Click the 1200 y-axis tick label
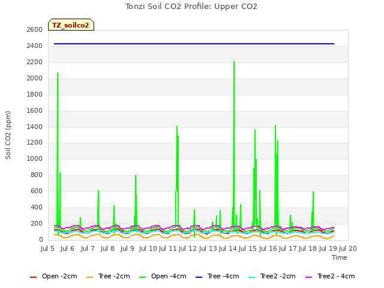This screenshot has height=288, width=384. (35, 143)
